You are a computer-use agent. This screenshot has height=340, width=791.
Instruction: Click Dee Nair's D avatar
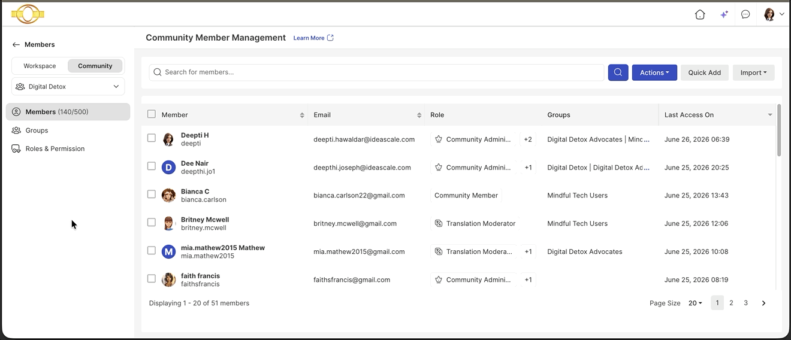168,168
